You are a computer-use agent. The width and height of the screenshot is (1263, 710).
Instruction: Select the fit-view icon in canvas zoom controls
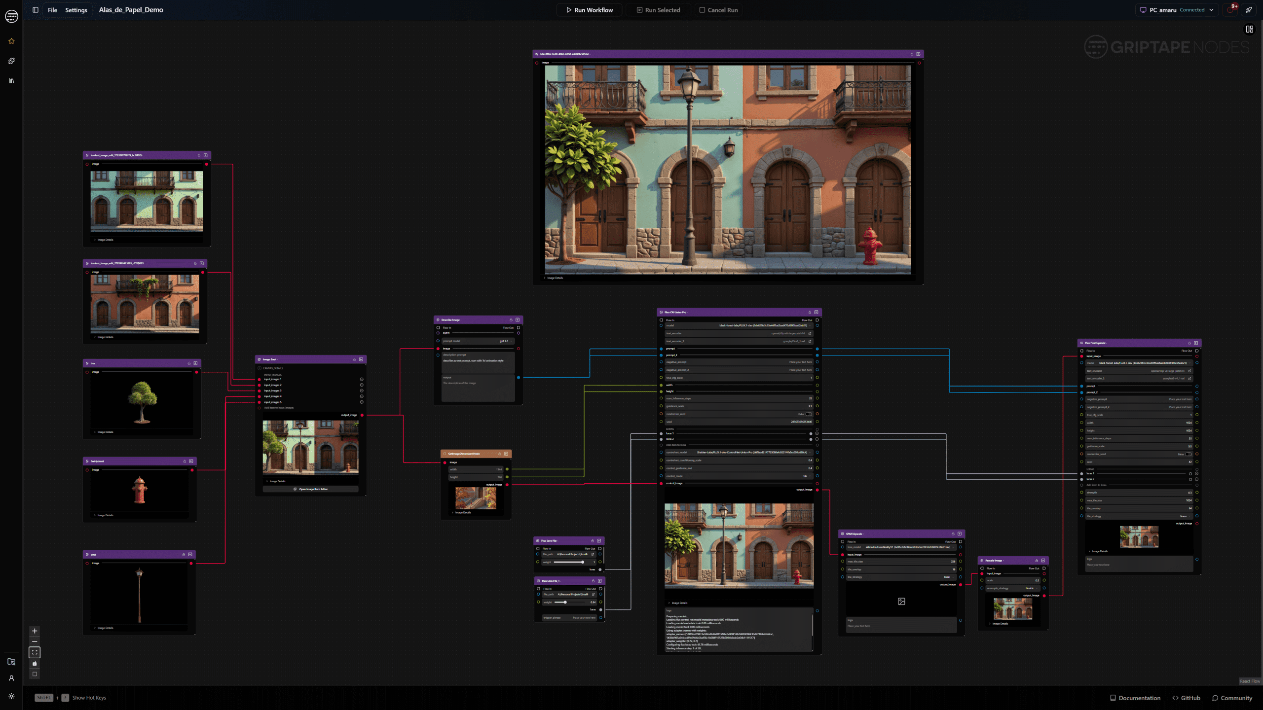pos(35,652)
